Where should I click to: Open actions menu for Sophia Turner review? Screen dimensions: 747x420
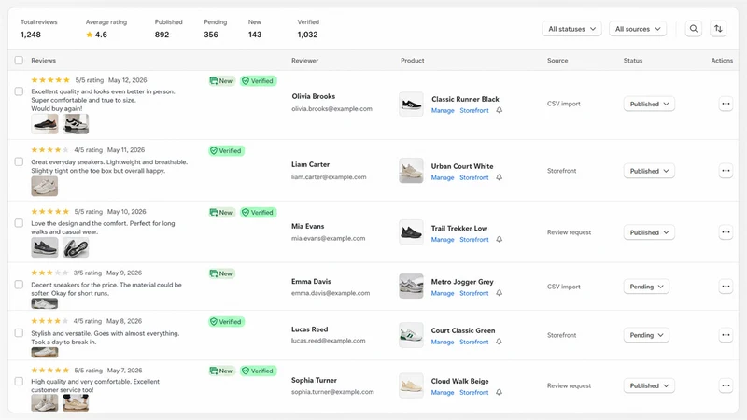(x=726, y=385)
